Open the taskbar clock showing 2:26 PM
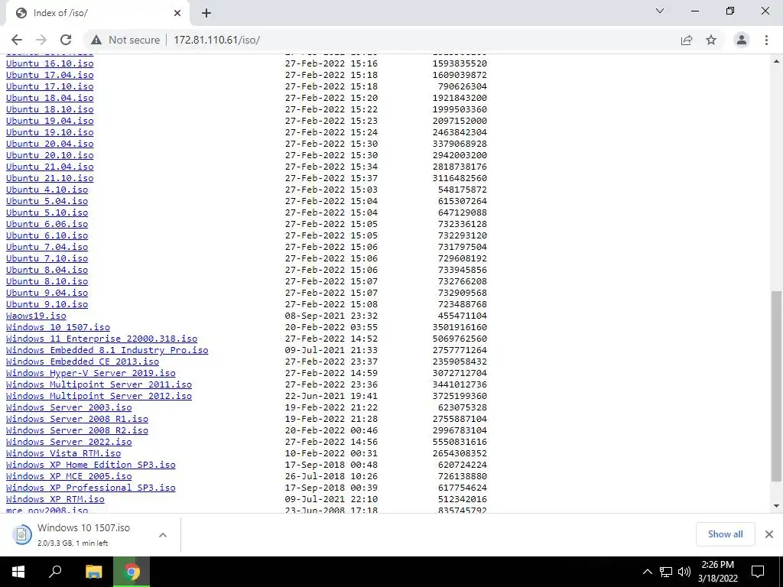 [x=717, y=572]
